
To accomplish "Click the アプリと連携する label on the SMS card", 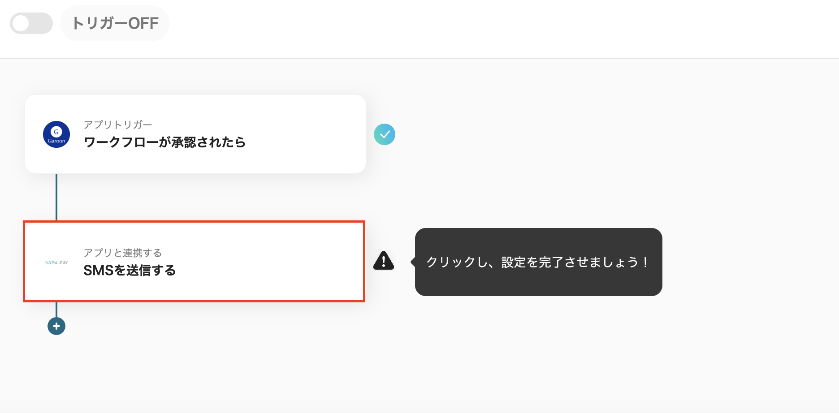I will click(x=124, y=253).
